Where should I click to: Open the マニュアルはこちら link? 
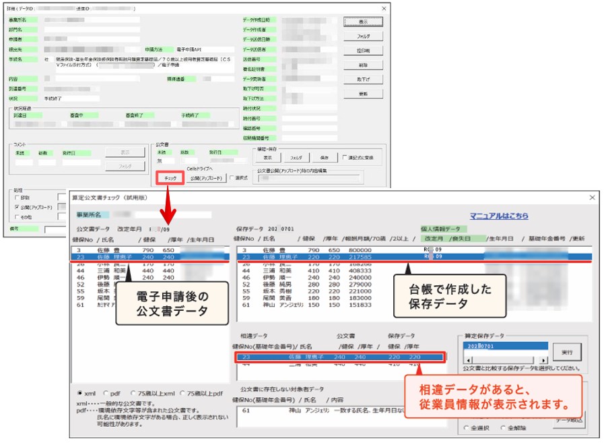click(x=498, y=216)
